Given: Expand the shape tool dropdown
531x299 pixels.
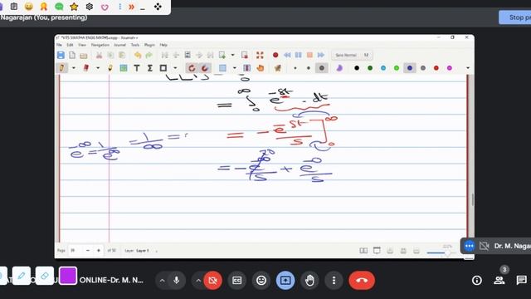Looking at the screenshot, I should point(175,68).
